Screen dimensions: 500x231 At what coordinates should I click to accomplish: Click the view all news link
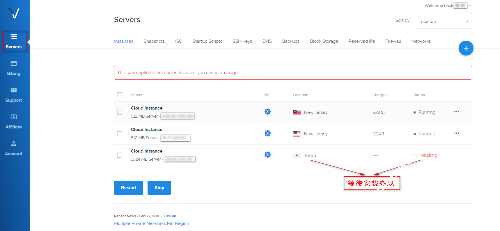point(170,216)
